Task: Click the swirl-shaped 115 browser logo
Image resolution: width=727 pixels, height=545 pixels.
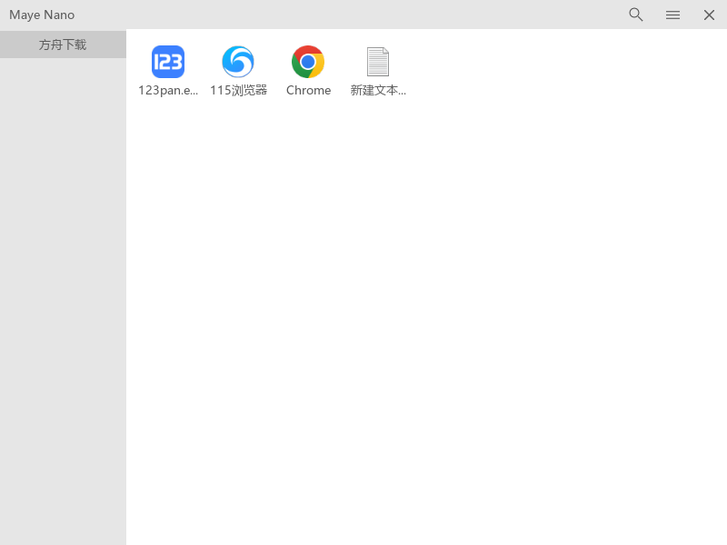Action: (238, 62)
